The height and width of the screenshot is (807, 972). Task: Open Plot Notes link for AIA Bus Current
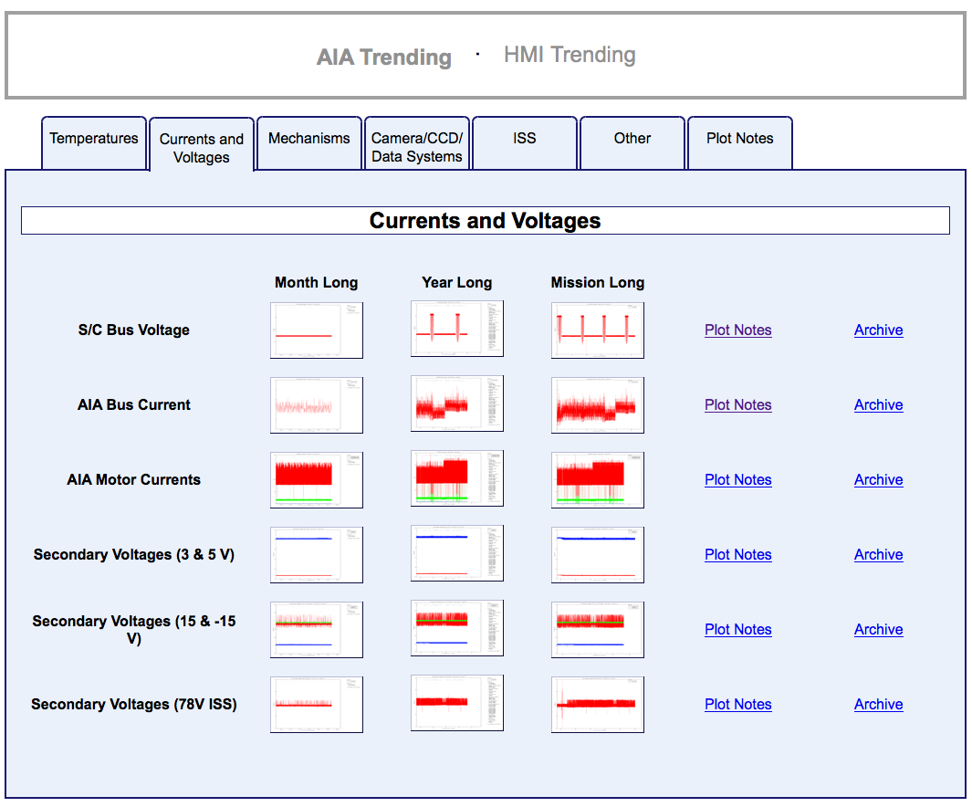pyautogui.click(x=737, y=404)
